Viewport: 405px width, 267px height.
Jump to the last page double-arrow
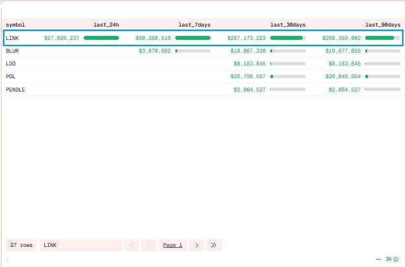coord(214,245)
